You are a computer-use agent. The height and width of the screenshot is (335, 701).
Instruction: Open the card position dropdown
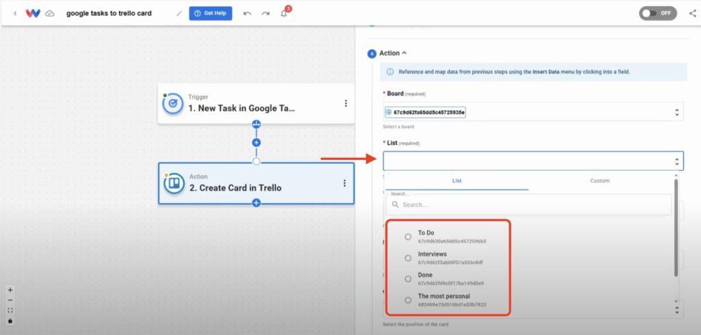point(677,308)
